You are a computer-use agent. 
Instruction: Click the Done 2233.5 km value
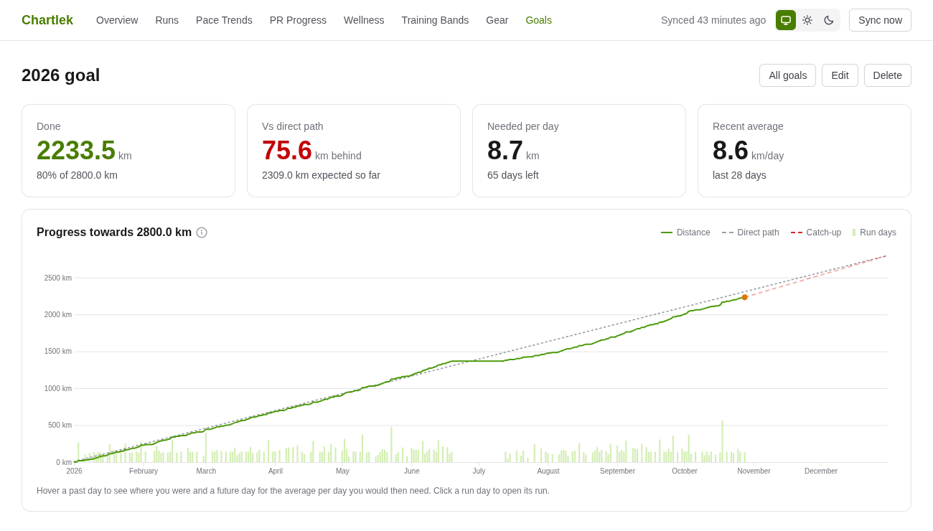(x=76, y=151)
